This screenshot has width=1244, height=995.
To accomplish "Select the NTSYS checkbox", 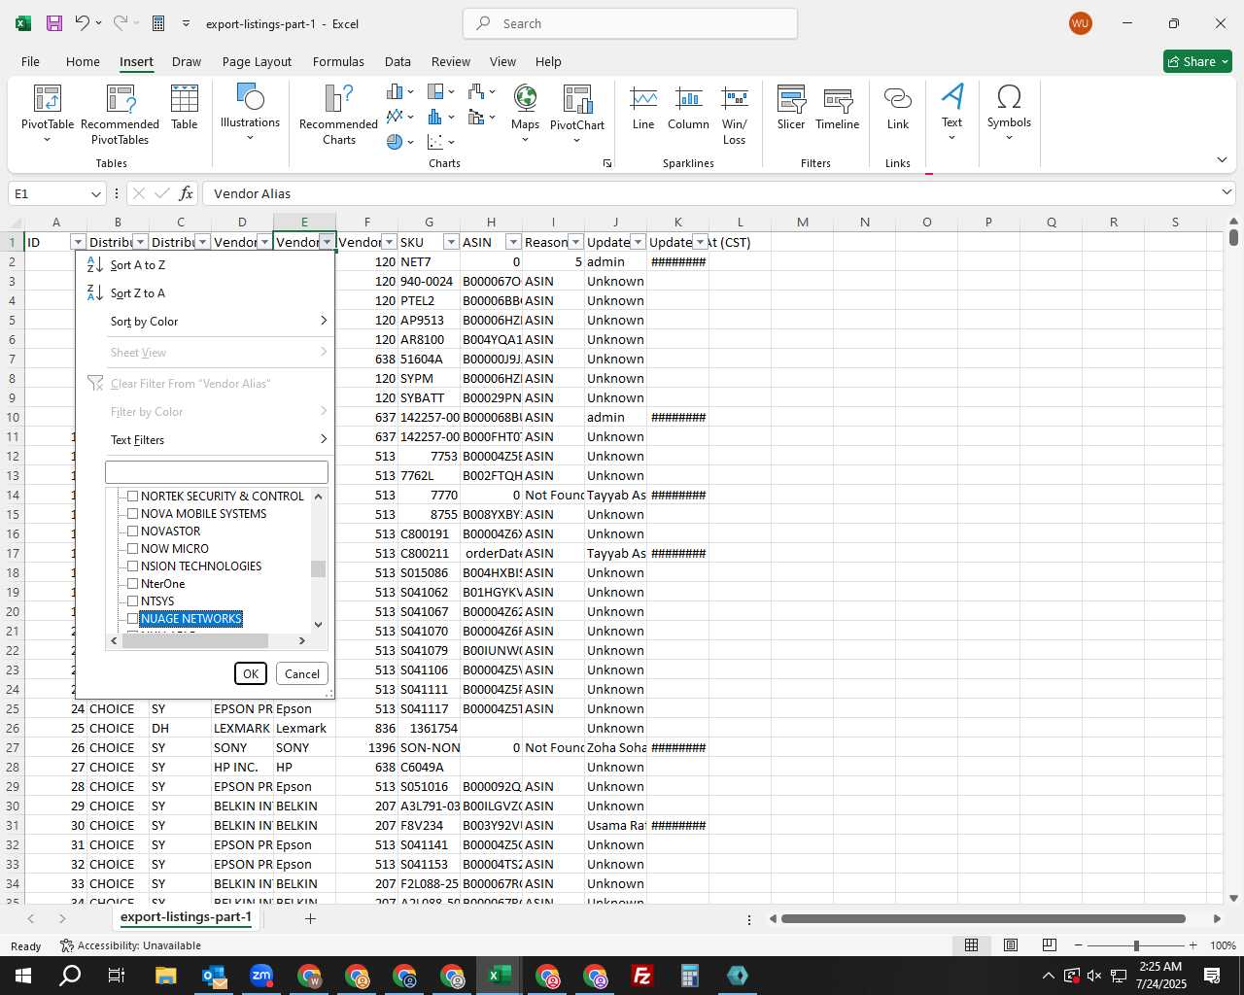I will [133, 601].
